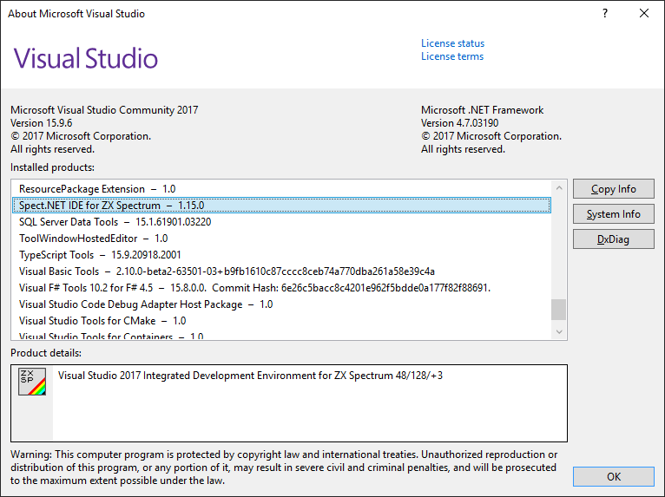Click the Visual Studio logo

pyautogui.click(x=86, y=58)
